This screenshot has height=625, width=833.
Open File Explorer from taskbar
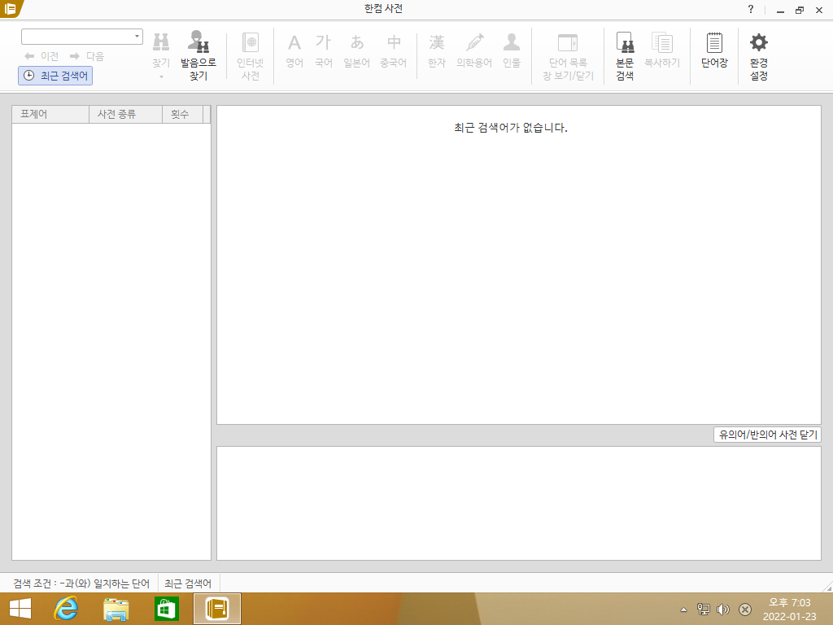click(x=116, y=609)
